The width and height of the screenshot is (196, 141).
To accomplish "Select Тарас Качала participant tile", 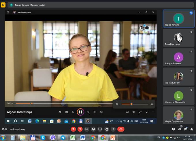I will tap(178, 19).
